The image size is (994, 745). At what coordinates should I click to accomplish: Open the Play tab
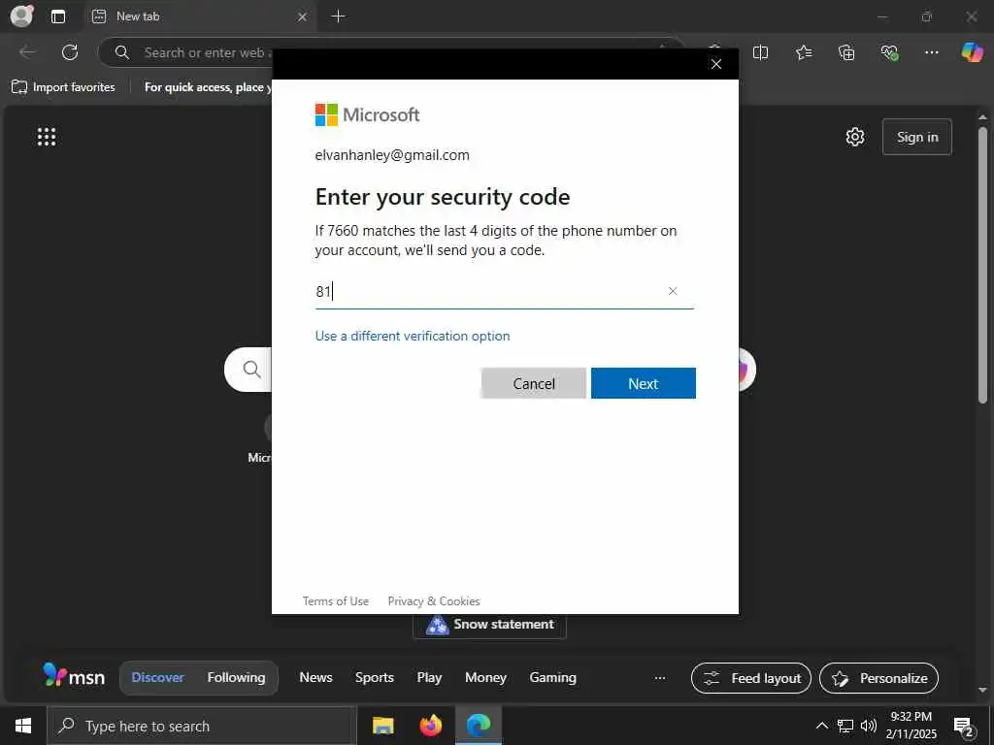tap(429, 677)
